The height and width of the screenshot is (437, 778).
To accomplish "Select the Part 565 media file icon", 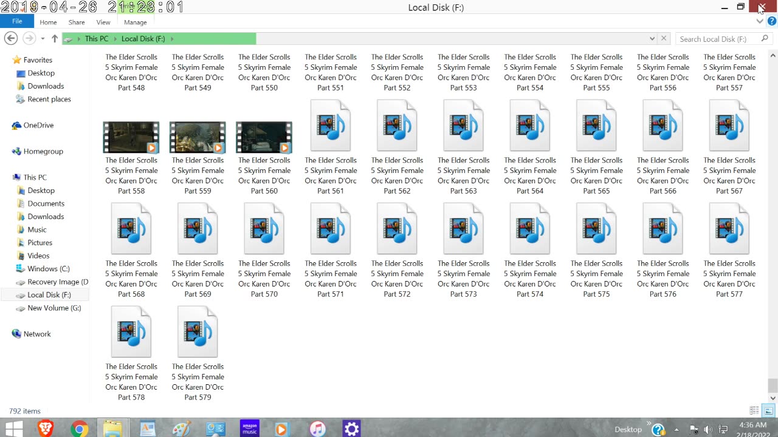I will [596, 126].
